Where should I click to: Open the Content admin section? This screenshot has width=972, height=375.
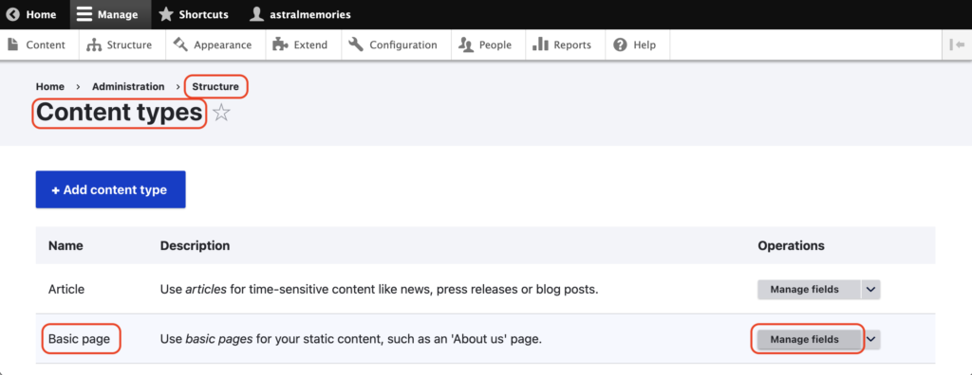tap(36, 45)
